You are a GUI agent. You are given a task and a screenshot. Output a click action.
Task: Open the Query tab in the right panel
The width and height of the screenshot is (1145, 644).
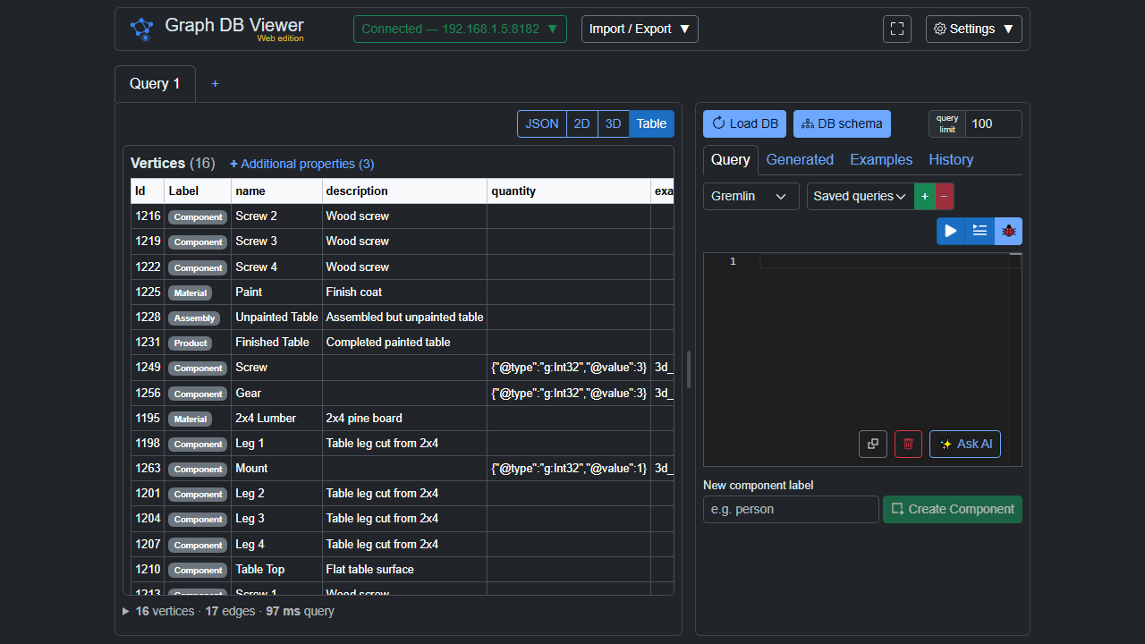coord(730,159)
